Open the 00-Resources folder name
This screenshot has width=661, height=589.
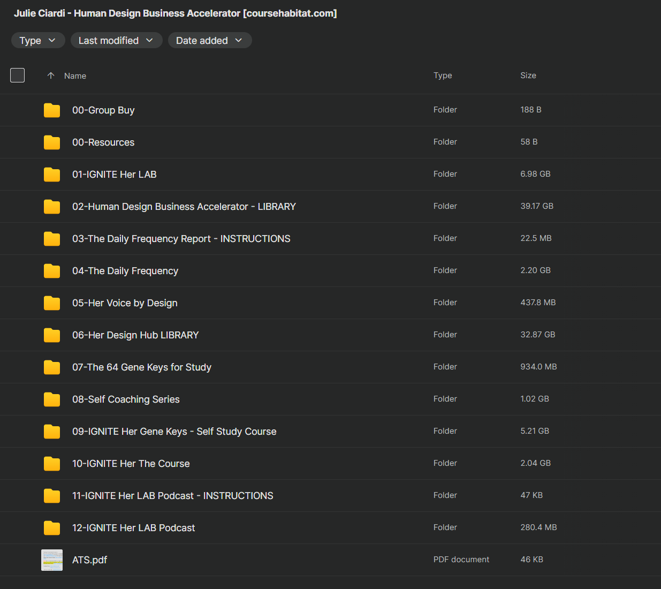click(x=103, y=142)
